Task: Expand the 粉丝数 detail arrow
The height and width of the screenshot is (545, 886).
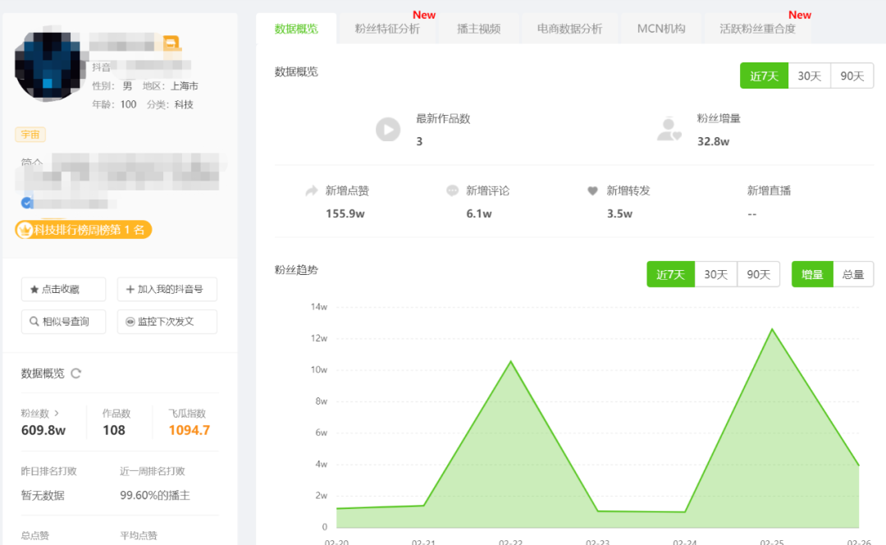Action: click(57, 414)
